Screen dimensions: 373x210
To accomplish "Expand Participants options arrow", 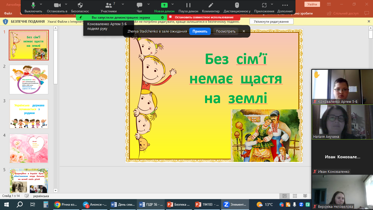I will tap(123, 4).
